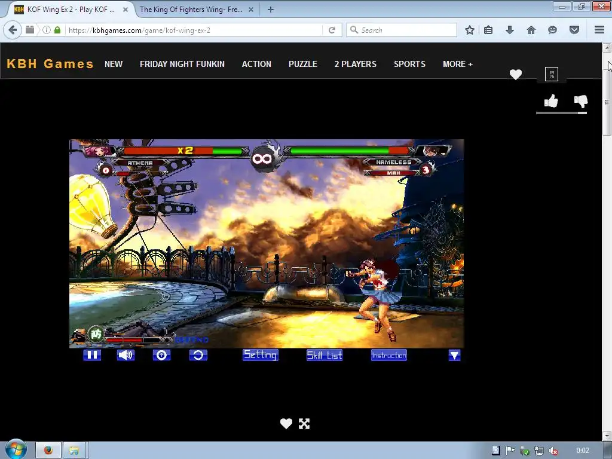Click the folder icon left of the address bar
The height and width of the screenshot is (459, 612).
coord(30,30)
